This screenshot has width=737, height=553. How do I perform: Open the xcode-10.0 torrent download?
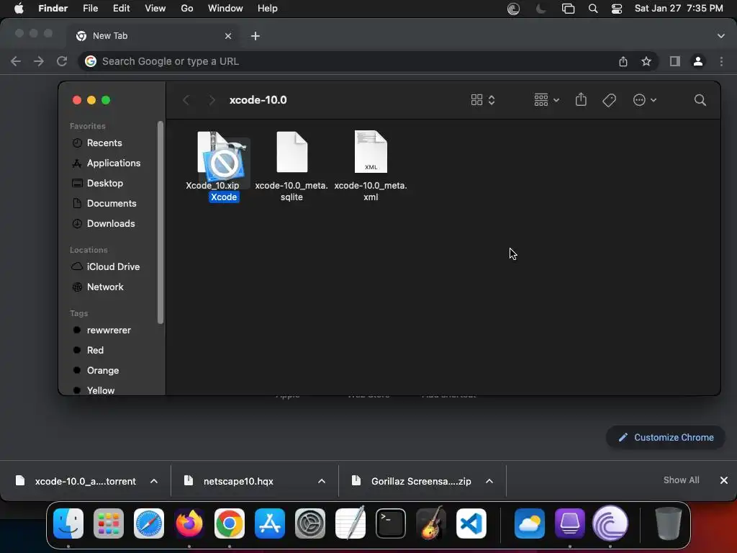coord(76,481)
